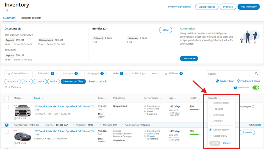264x149 pixels.
Task: Click the Export records button
Action: click(x=206, y=7)
